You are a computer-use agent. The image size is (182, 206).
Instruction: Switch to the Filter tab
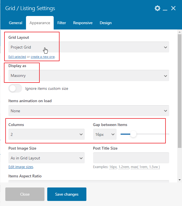(62, 23)
